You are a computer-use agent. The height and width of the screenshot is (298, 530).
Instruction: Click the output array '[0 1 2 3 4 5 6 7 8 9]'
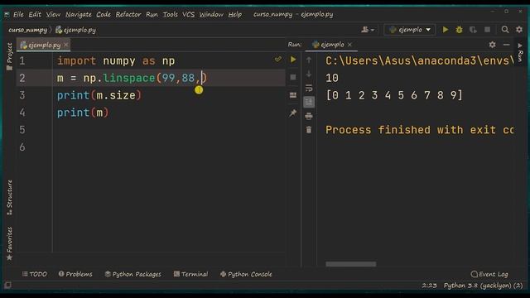point(394,95)
